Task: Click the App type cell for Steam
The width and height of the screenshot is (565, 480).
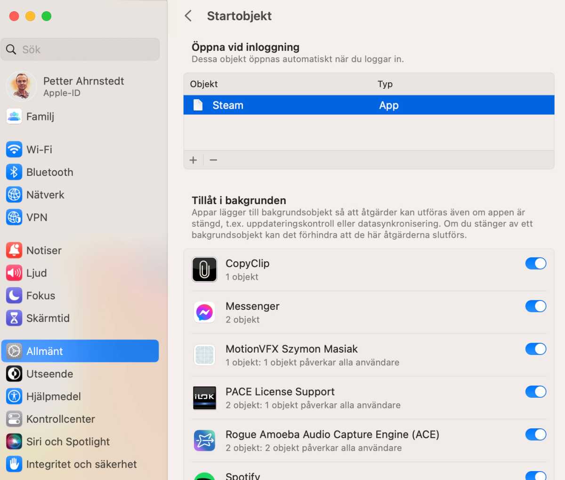Action: point(389,105)
